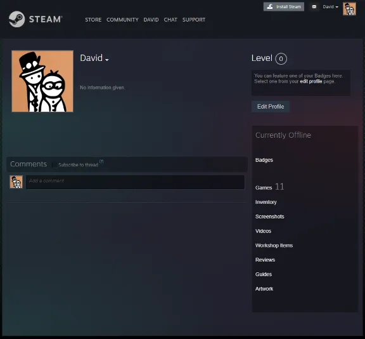Click the Edit Profile button
This screenshot has height=339, width=365.
[271, 107]
